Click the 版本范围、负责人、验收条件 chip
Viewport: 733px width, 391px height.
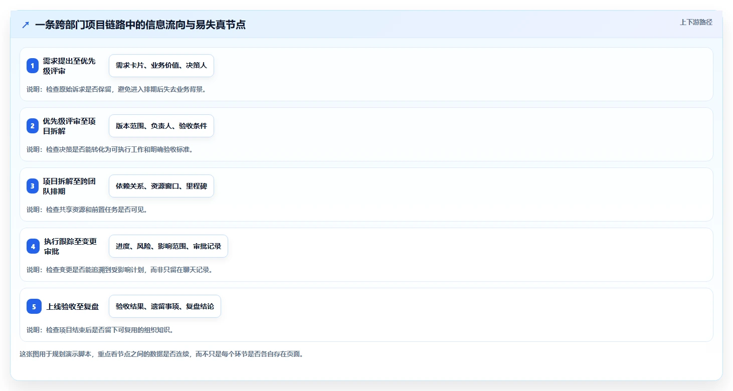161,126
